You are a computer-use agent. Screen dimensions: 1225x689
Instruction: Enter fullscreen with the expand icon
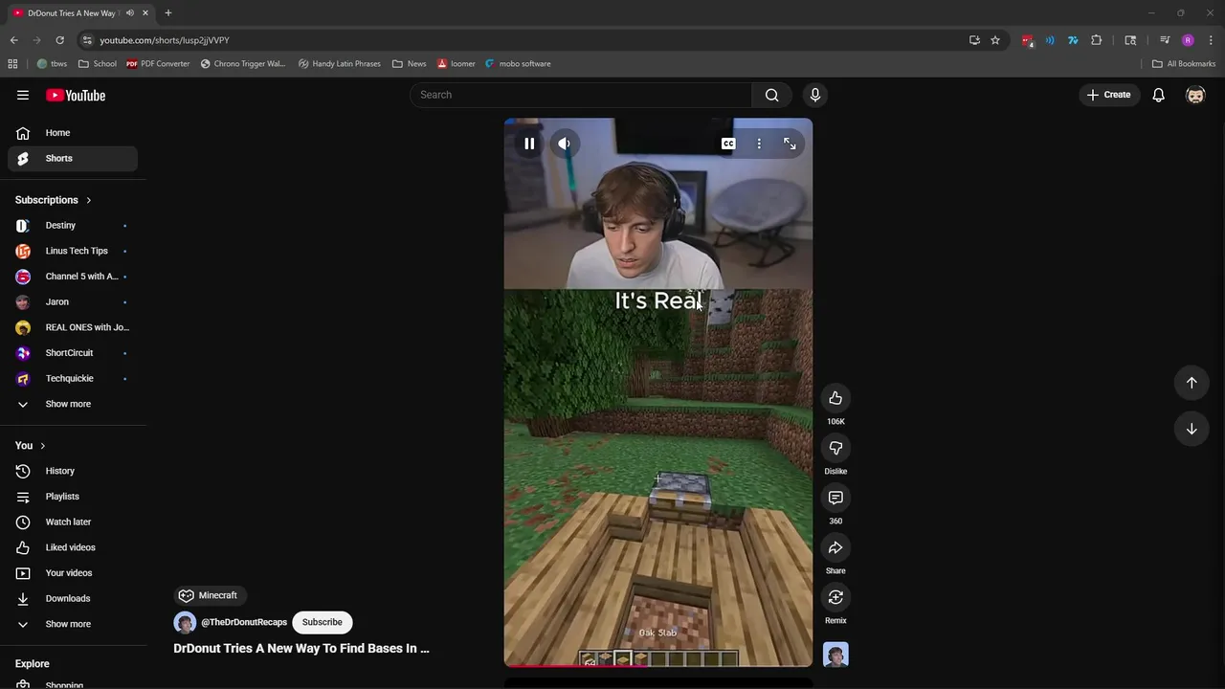tap(790, 144)
